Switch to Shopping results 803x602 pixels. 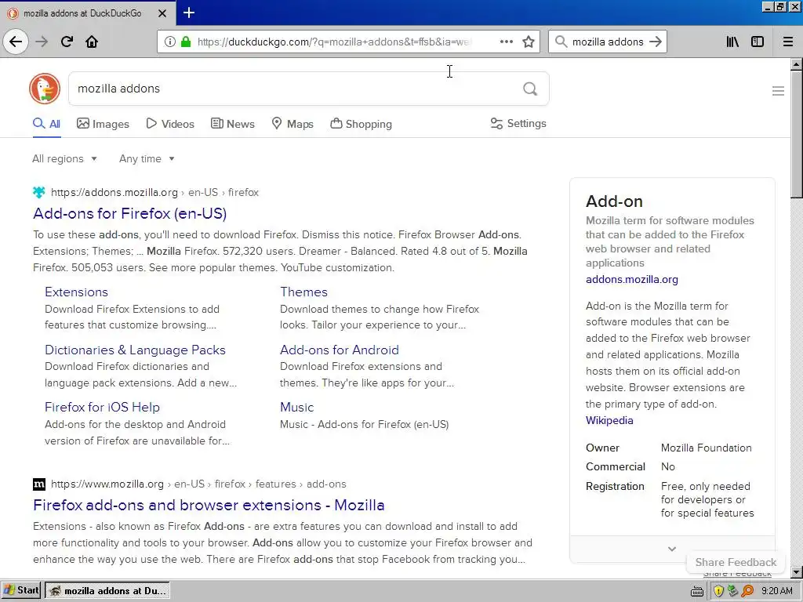point(361,124)
